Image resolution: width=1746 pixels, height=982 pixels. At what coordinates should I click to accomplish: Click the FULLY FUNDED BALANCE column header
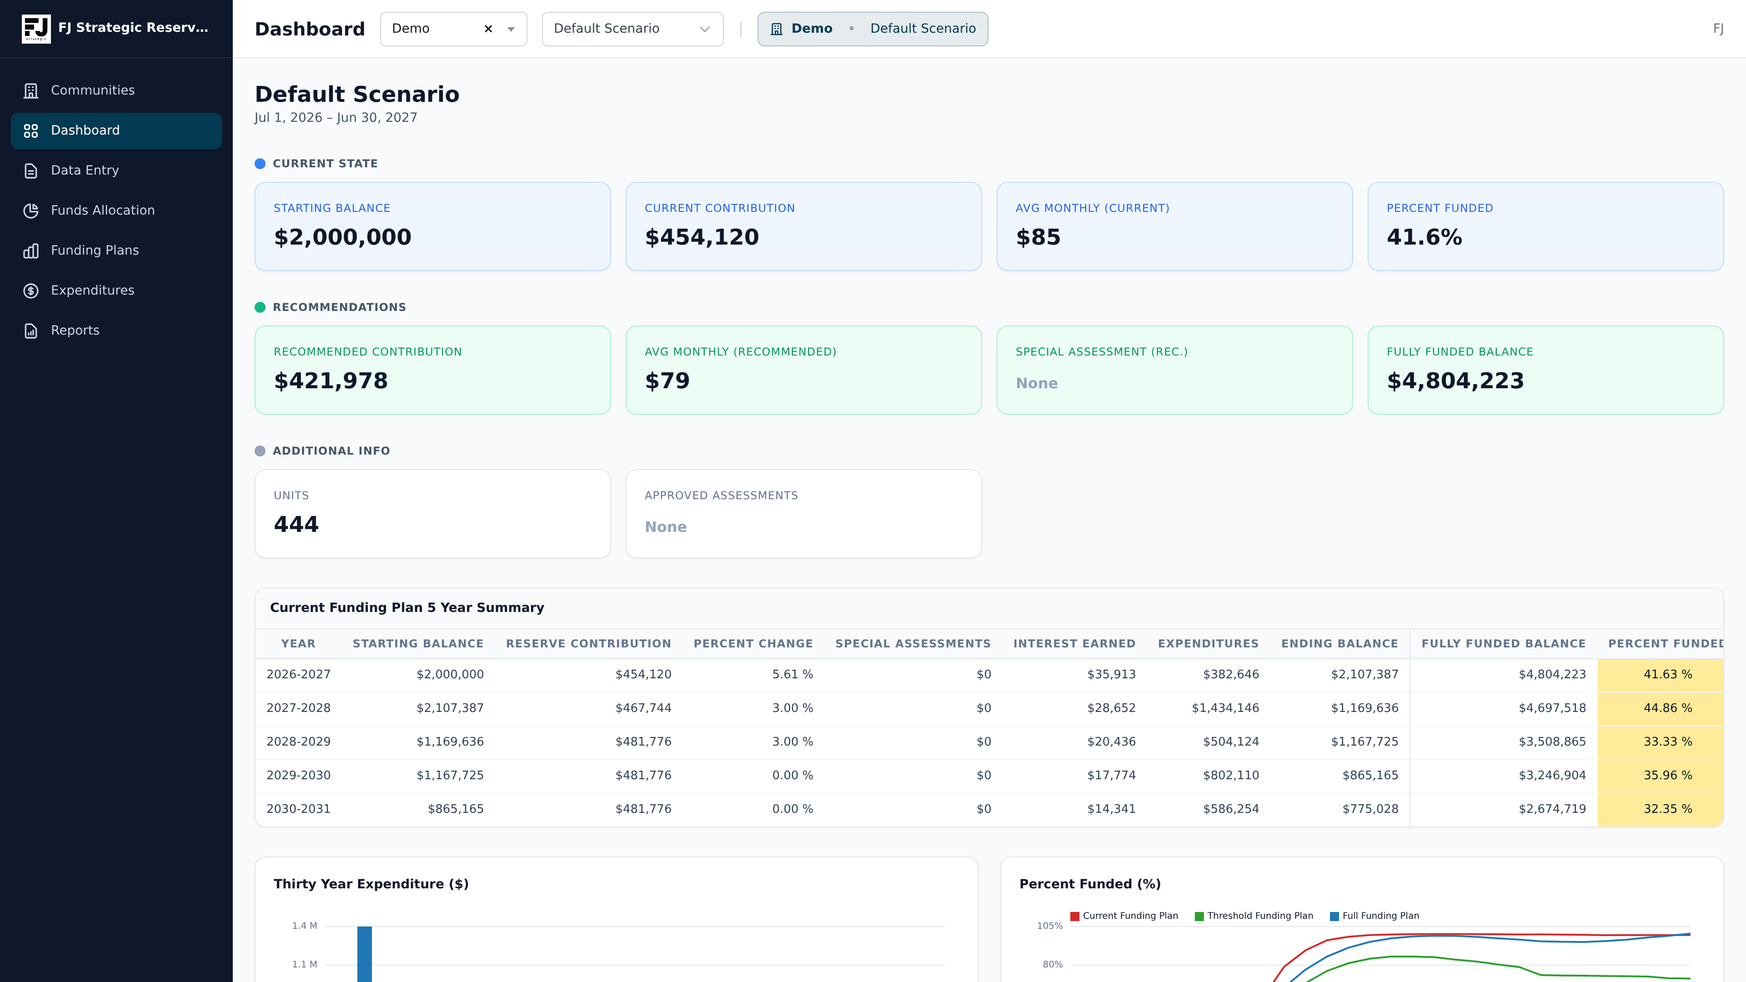pyautogui.click(x=1503, y=644)
